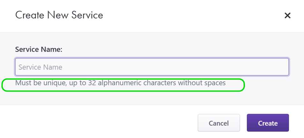The width and height of the screenshot is (304, 138).
Task: Click the 'Service Name:' field label
Action: coord(39,50)
